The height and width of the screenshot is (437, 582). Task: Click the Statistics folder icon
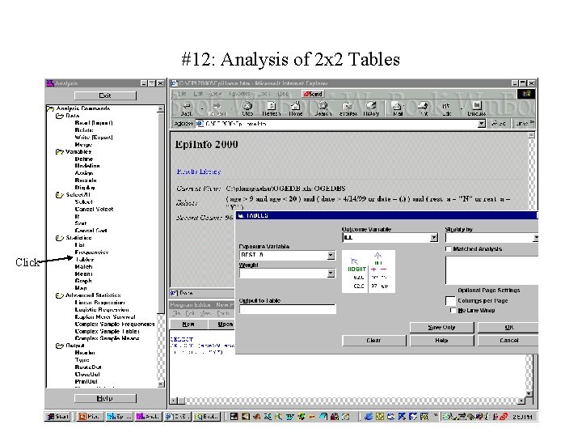click(x=59, y=238)
